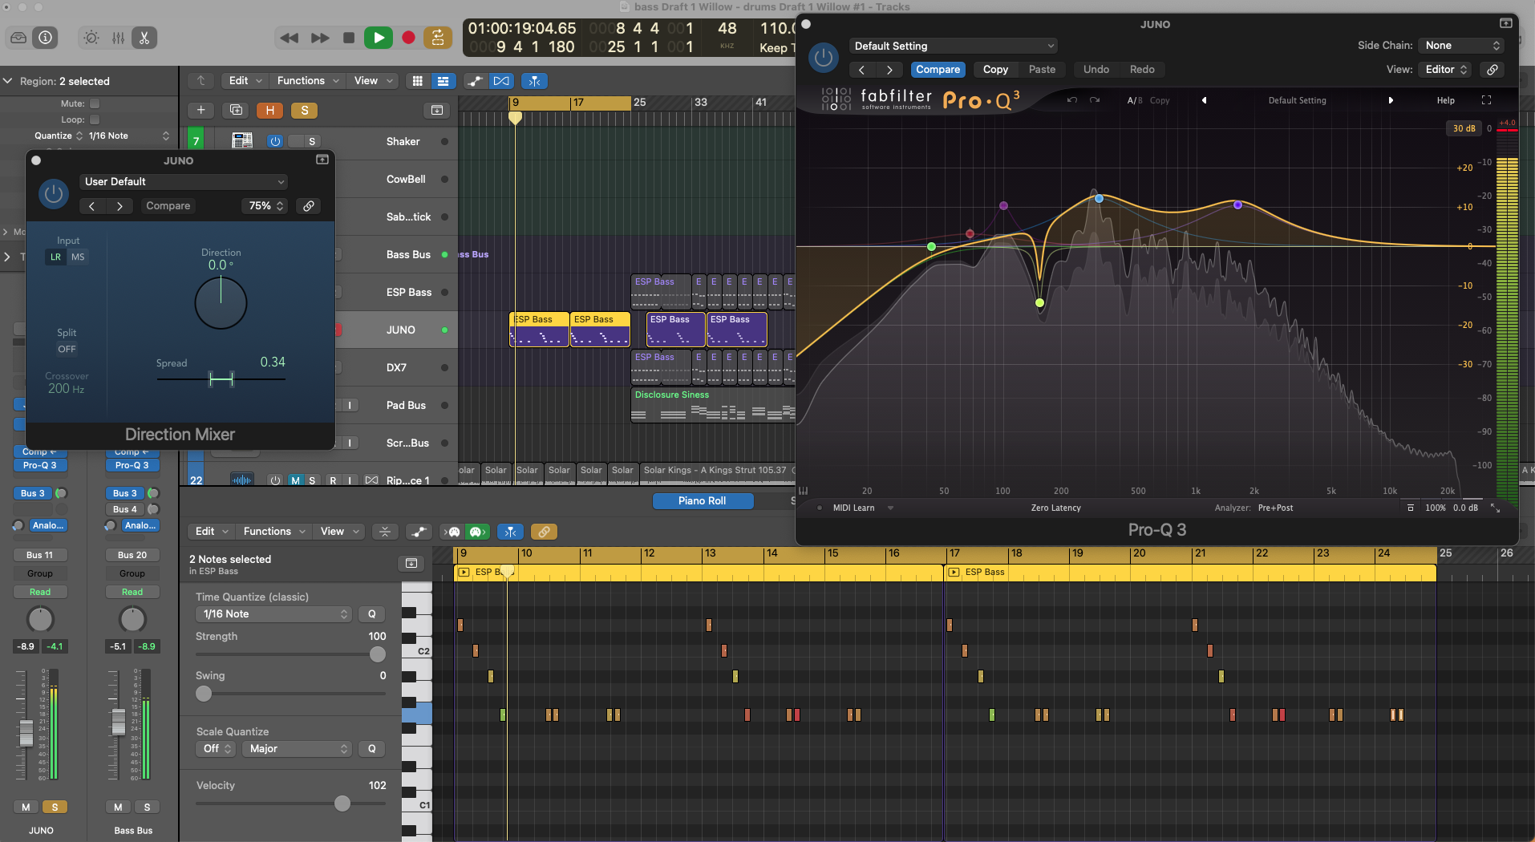Select LR input mode in Direction Mixer
This screenshot has width=1535, height=842.
pyautogui.click(x=55, y=257)
